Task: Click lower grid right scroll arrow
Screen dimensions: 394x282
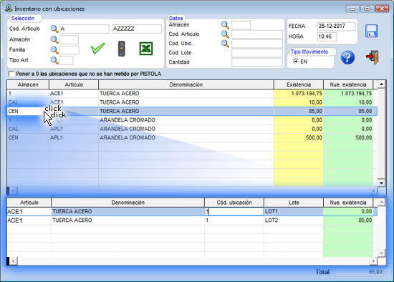Action: (373, 261)
